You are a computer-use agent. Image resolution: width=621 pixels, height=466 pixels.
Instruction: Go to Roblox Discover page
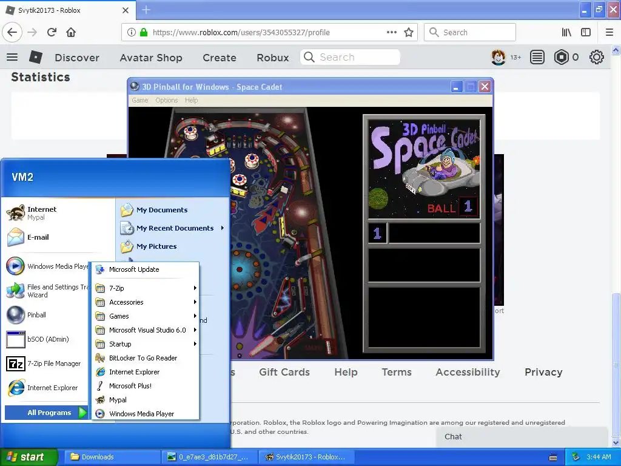(77, 58)
